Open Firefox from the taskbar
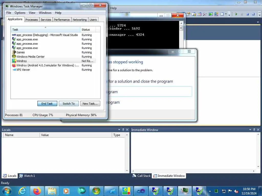Image resolution: width=262 pixels, height=196 pixels. click(37, 191)
